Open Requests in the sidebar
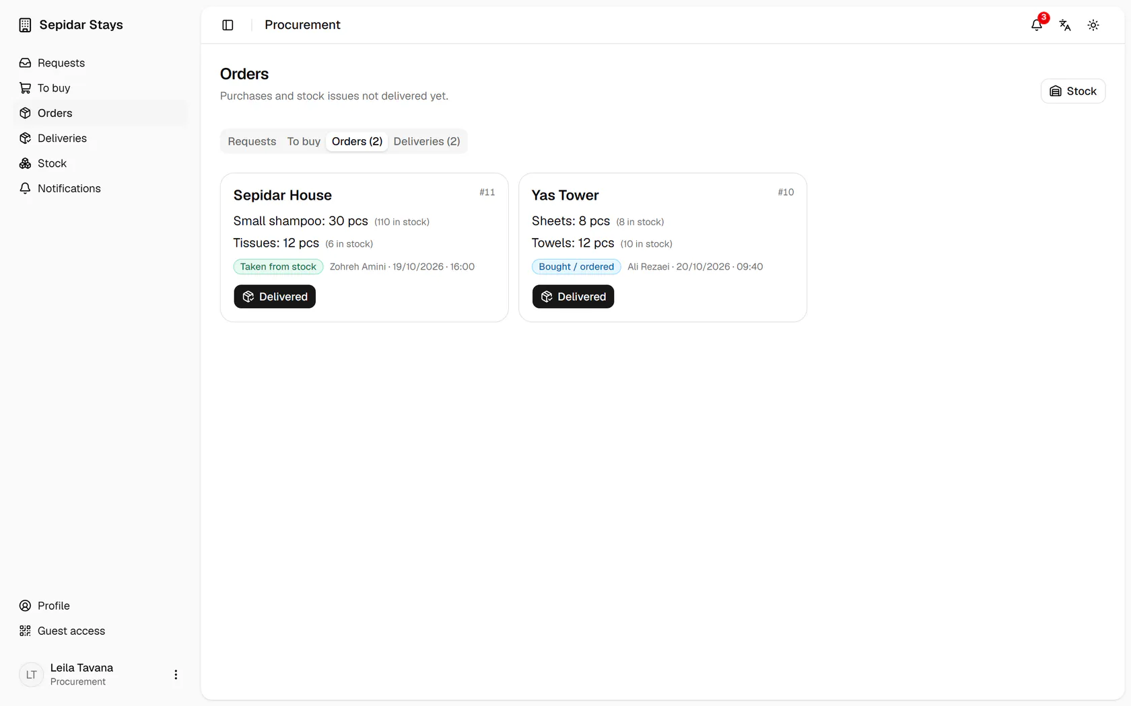1131x706 pixels. pos(100,63)
